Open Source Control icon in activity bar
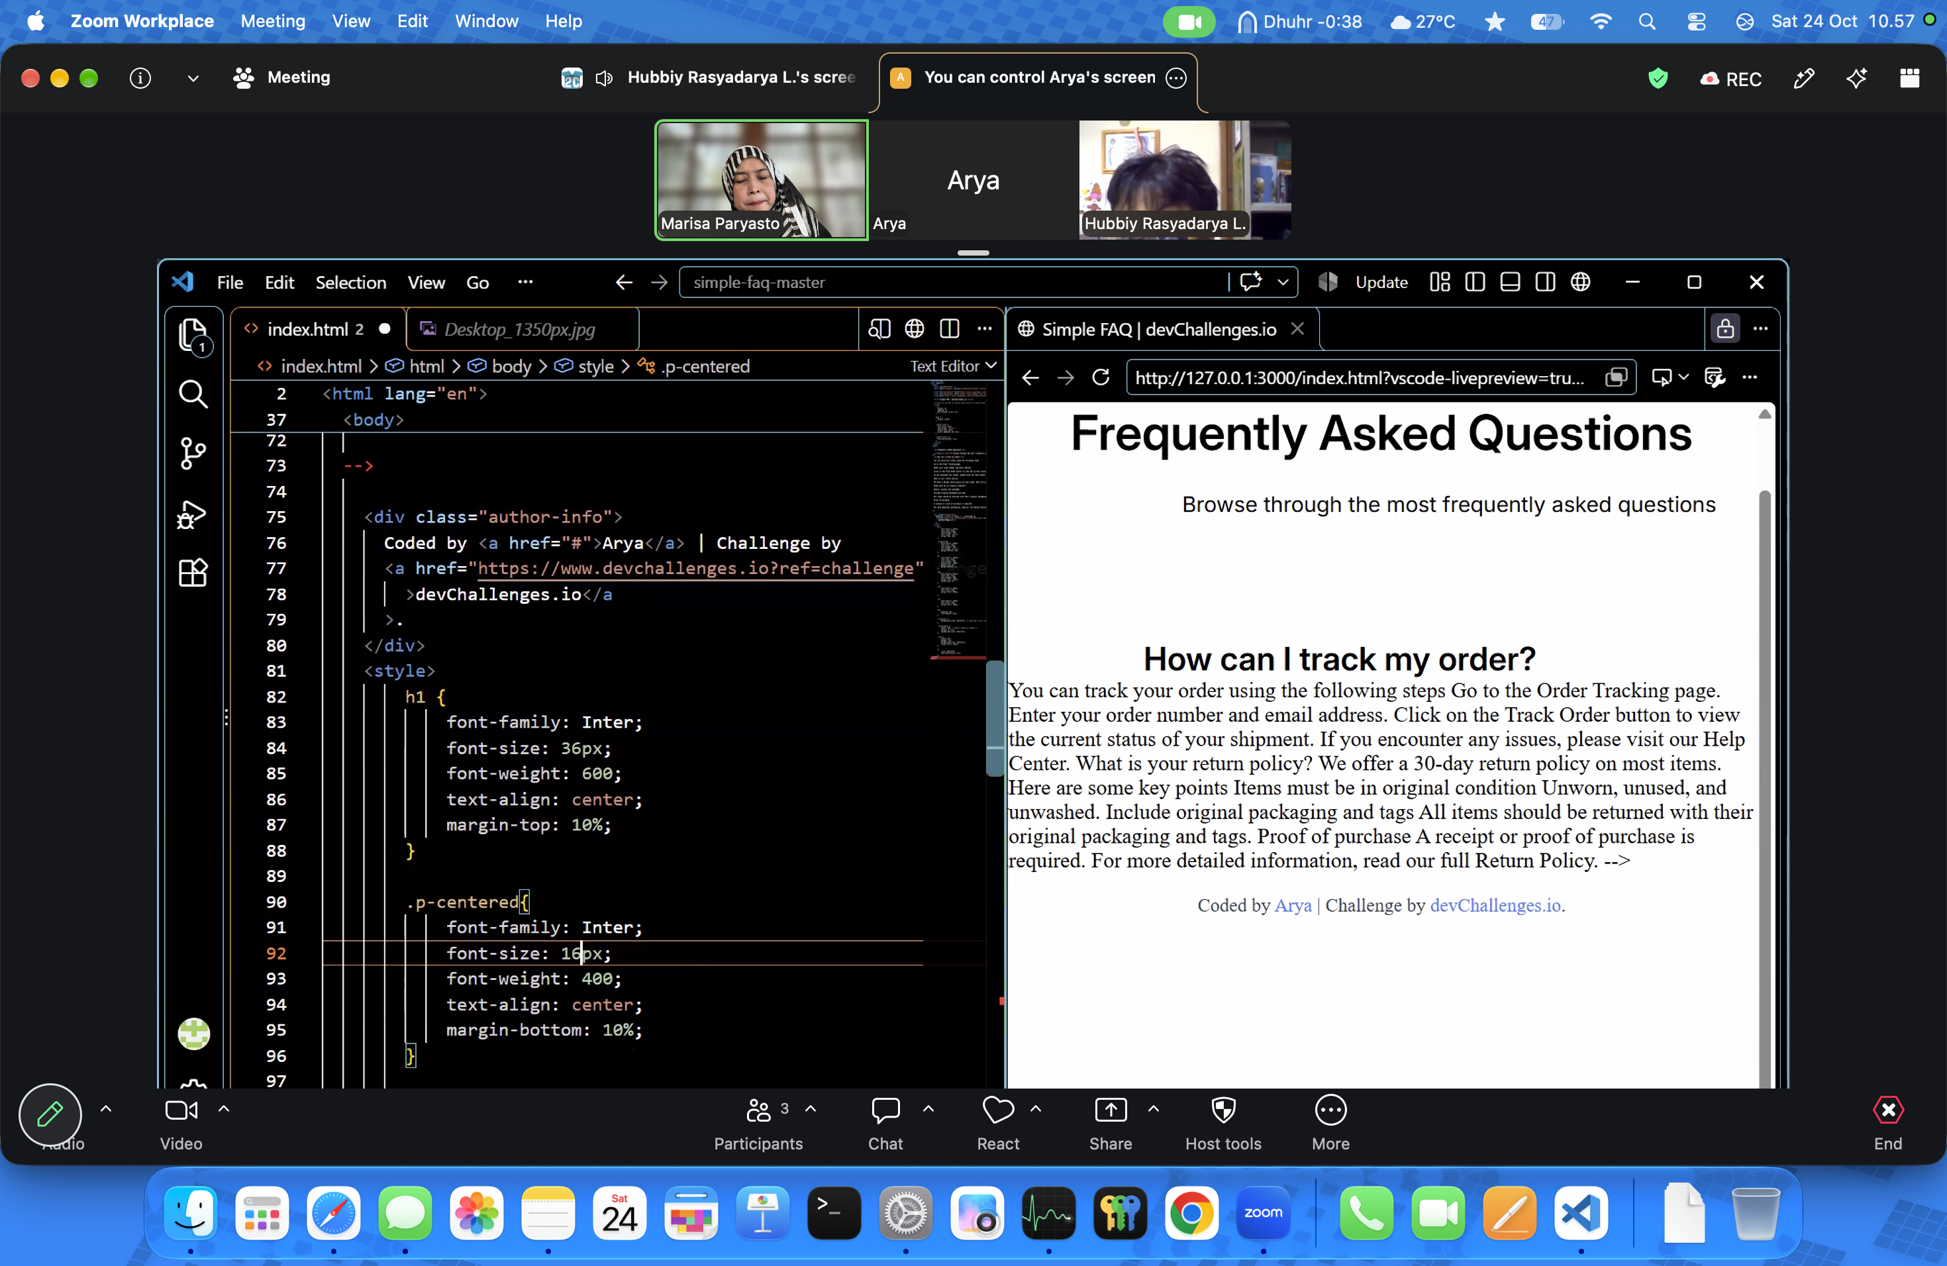Viewport: 1947px width, 1266px height. coord(193,453)
